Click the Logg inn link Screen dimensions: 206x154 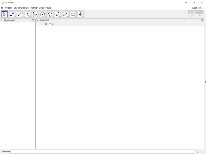(197, 8)
